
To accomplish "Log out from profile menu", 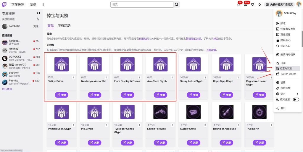I will coord(288,108).
